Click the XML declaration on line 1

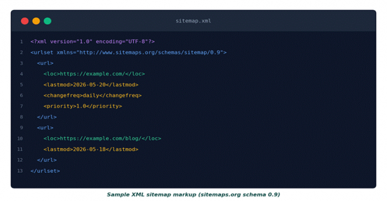92,41
